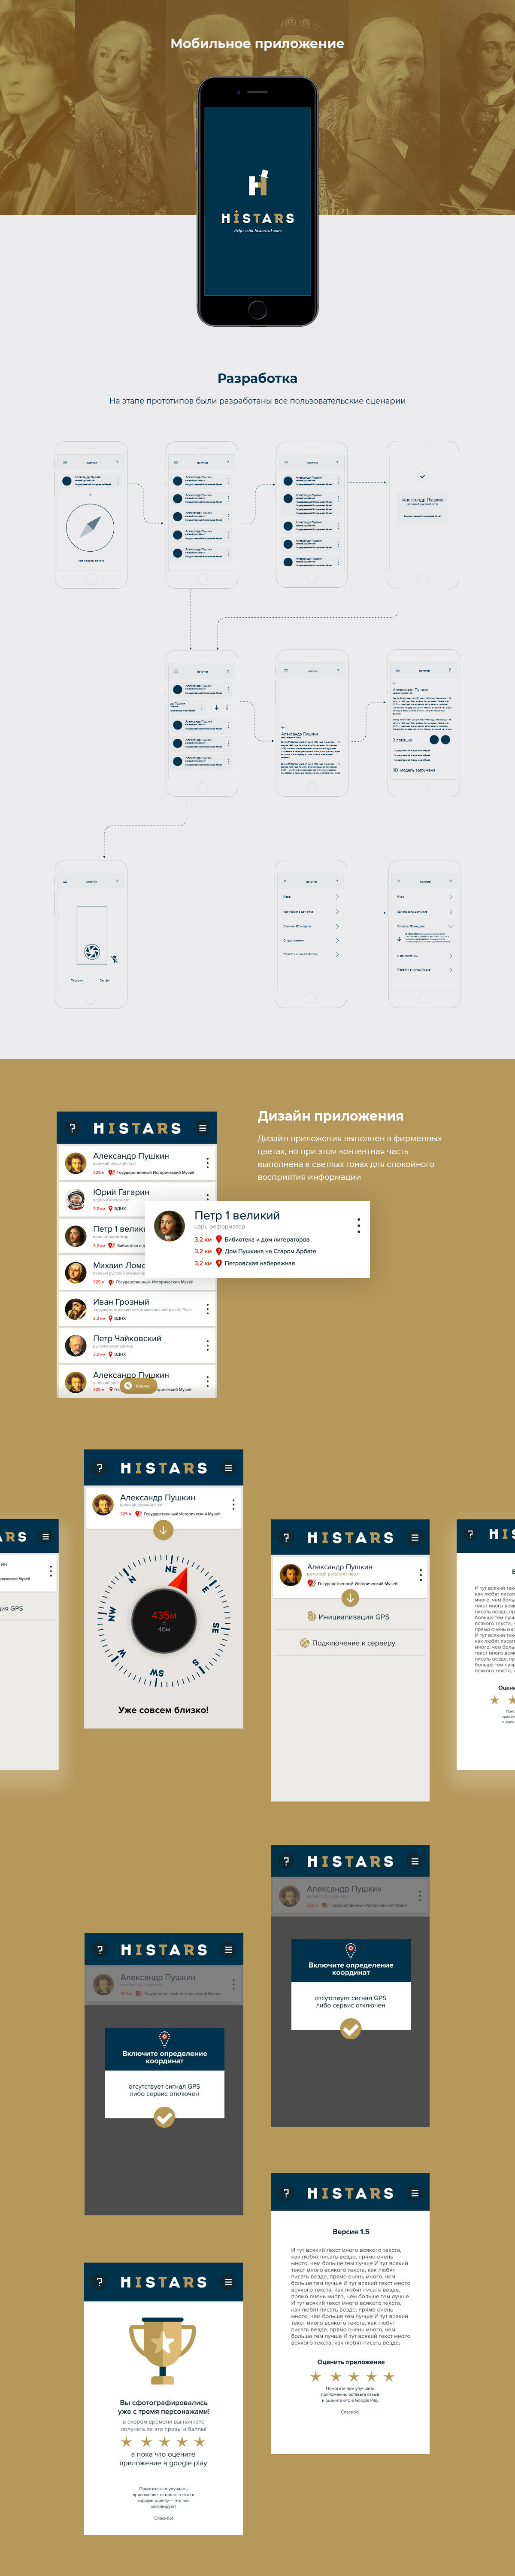Viewport: 515px width, 2576px height.
Task: Click 'Версия 1.5' heading
Action: (351, 2232)
